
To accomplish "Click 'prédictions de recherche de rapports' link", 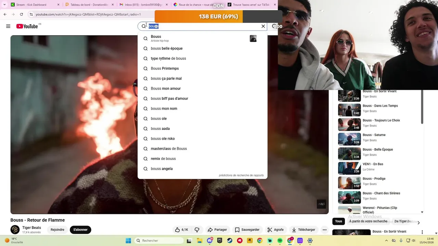I will coord(241,175).
